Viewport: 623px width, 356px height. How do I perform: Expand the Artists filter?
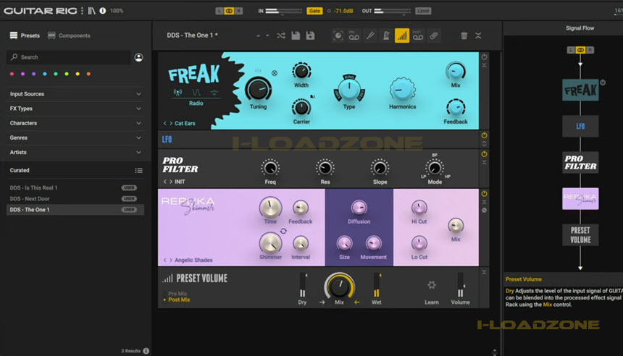click(75, 153)
